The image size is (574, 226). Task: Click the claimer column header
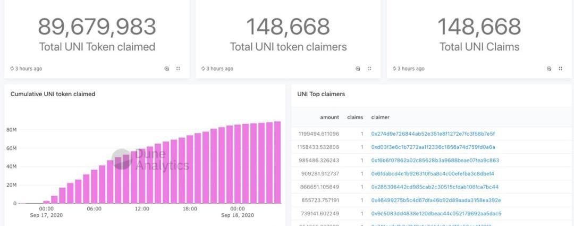tap(380, 117)
